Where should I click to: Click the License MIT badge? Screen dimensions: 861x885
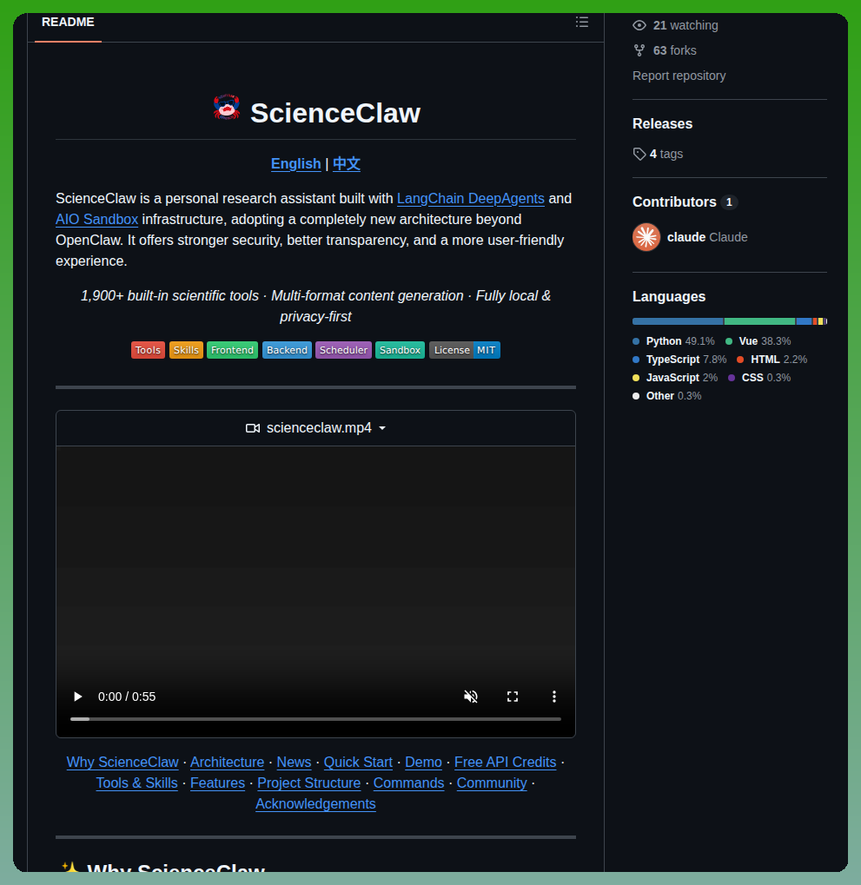coord(465,350)
